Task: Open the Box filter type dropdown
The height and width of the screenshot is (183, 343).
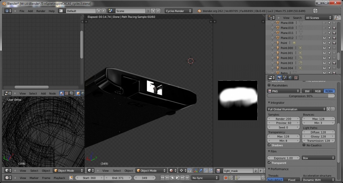Action: pos(319,158)
